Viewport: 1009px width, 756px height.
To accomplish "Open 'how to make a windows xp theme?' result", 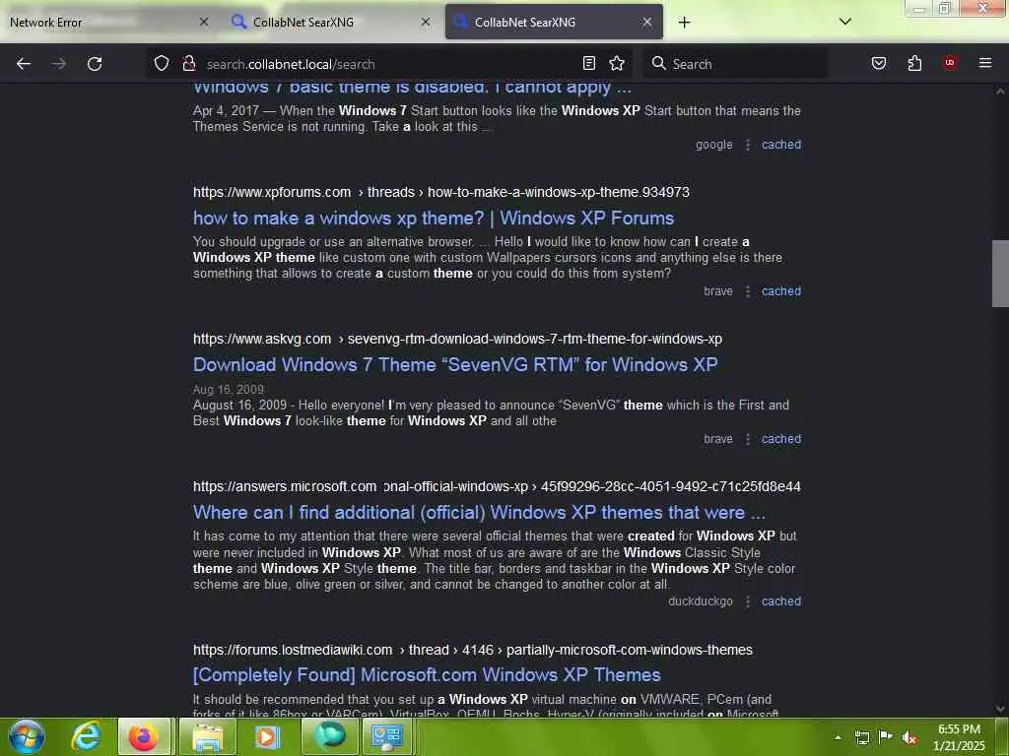I will 434,219.
